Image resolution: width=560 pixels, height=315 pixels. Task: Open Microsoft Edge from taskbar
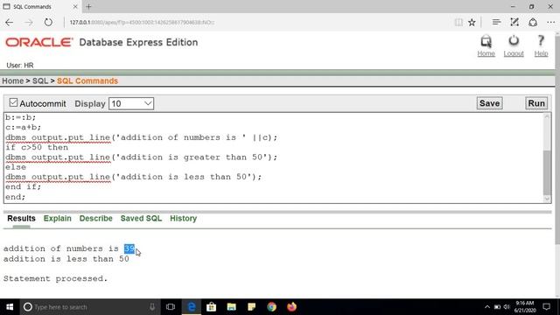(x=192, y=307)
